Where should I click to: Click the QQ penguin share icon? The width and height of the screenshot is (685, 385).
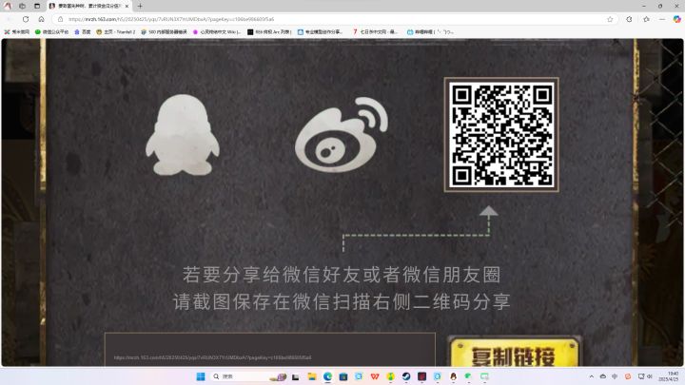tap(183, 134)
